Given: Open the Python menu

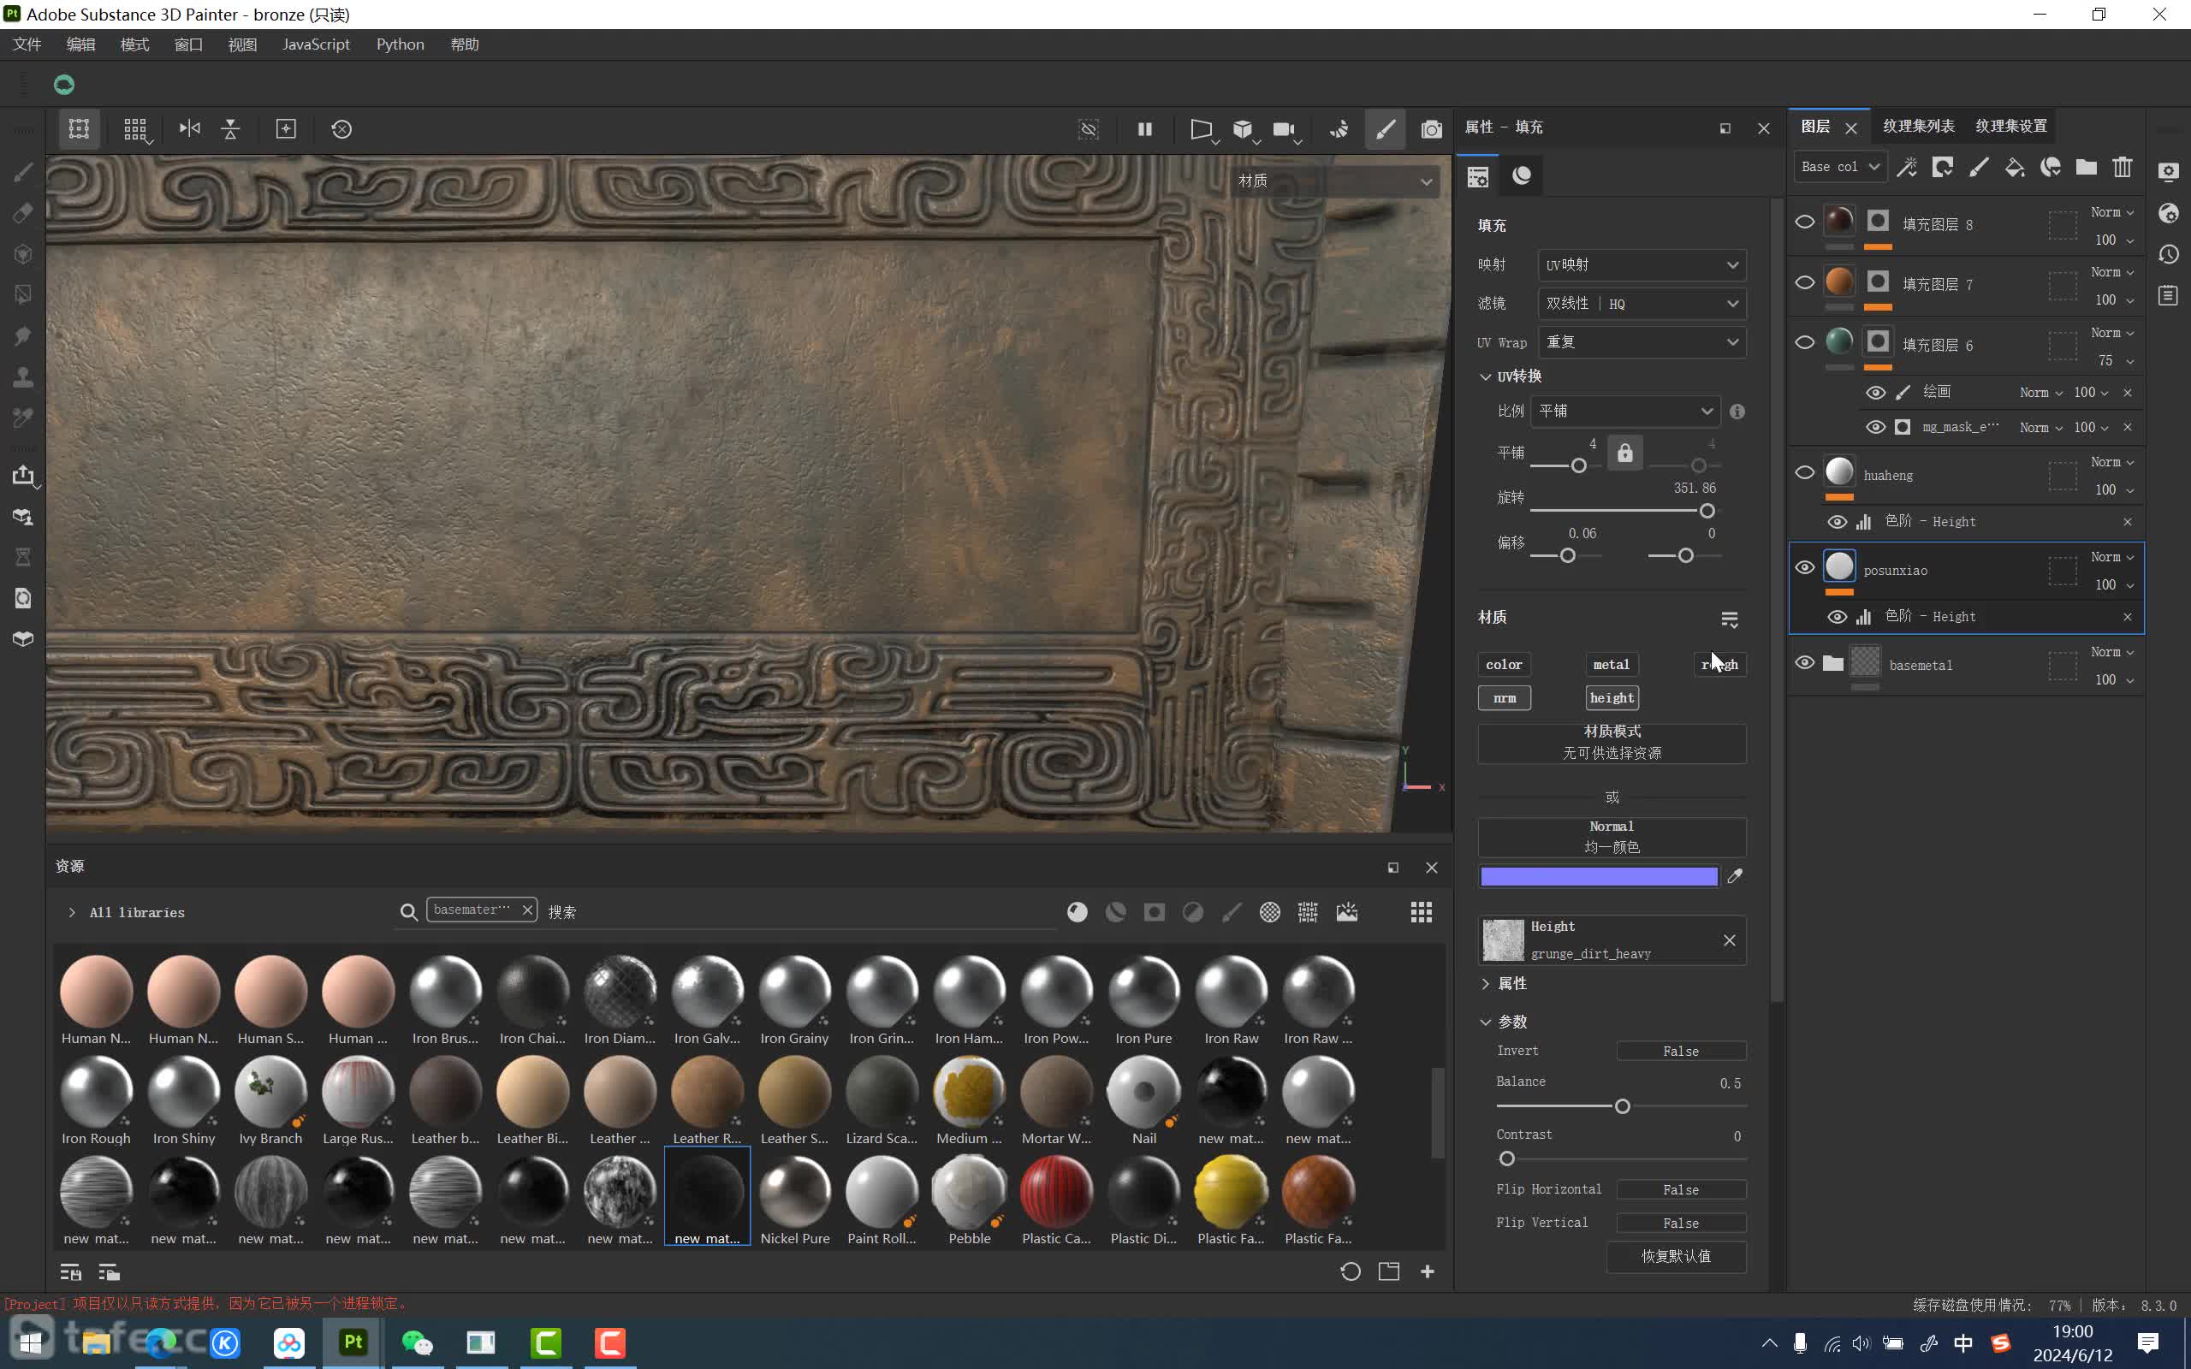Looking at the screenshot, I should [401, 44].
